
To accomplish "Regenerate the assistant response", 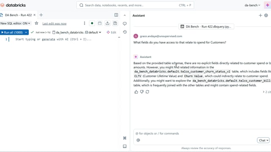I will (147, 92).
